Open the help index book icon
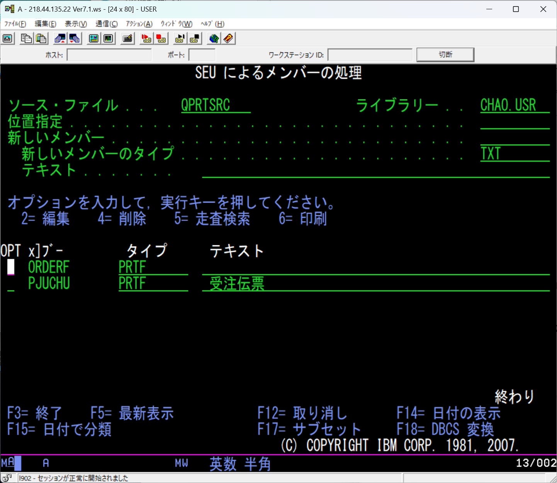This screenshot has width=557, height=483. point(228,39)
